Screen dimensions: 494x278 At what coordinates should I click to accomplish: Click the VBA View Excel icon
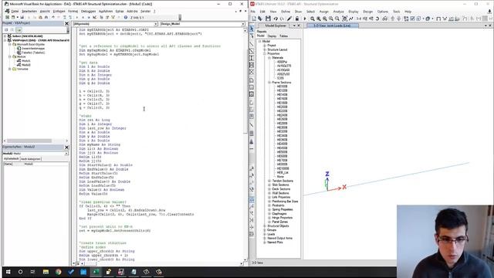pyautogui.click(x=7, y=17)
